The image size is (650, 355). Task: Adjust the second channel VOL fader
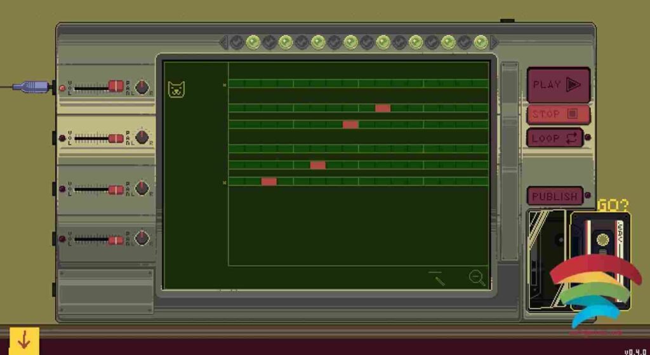tap(116, 138)
